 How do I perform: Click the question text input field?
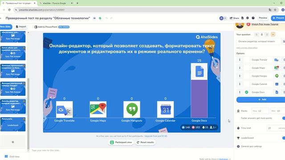(x=258, y=41)
